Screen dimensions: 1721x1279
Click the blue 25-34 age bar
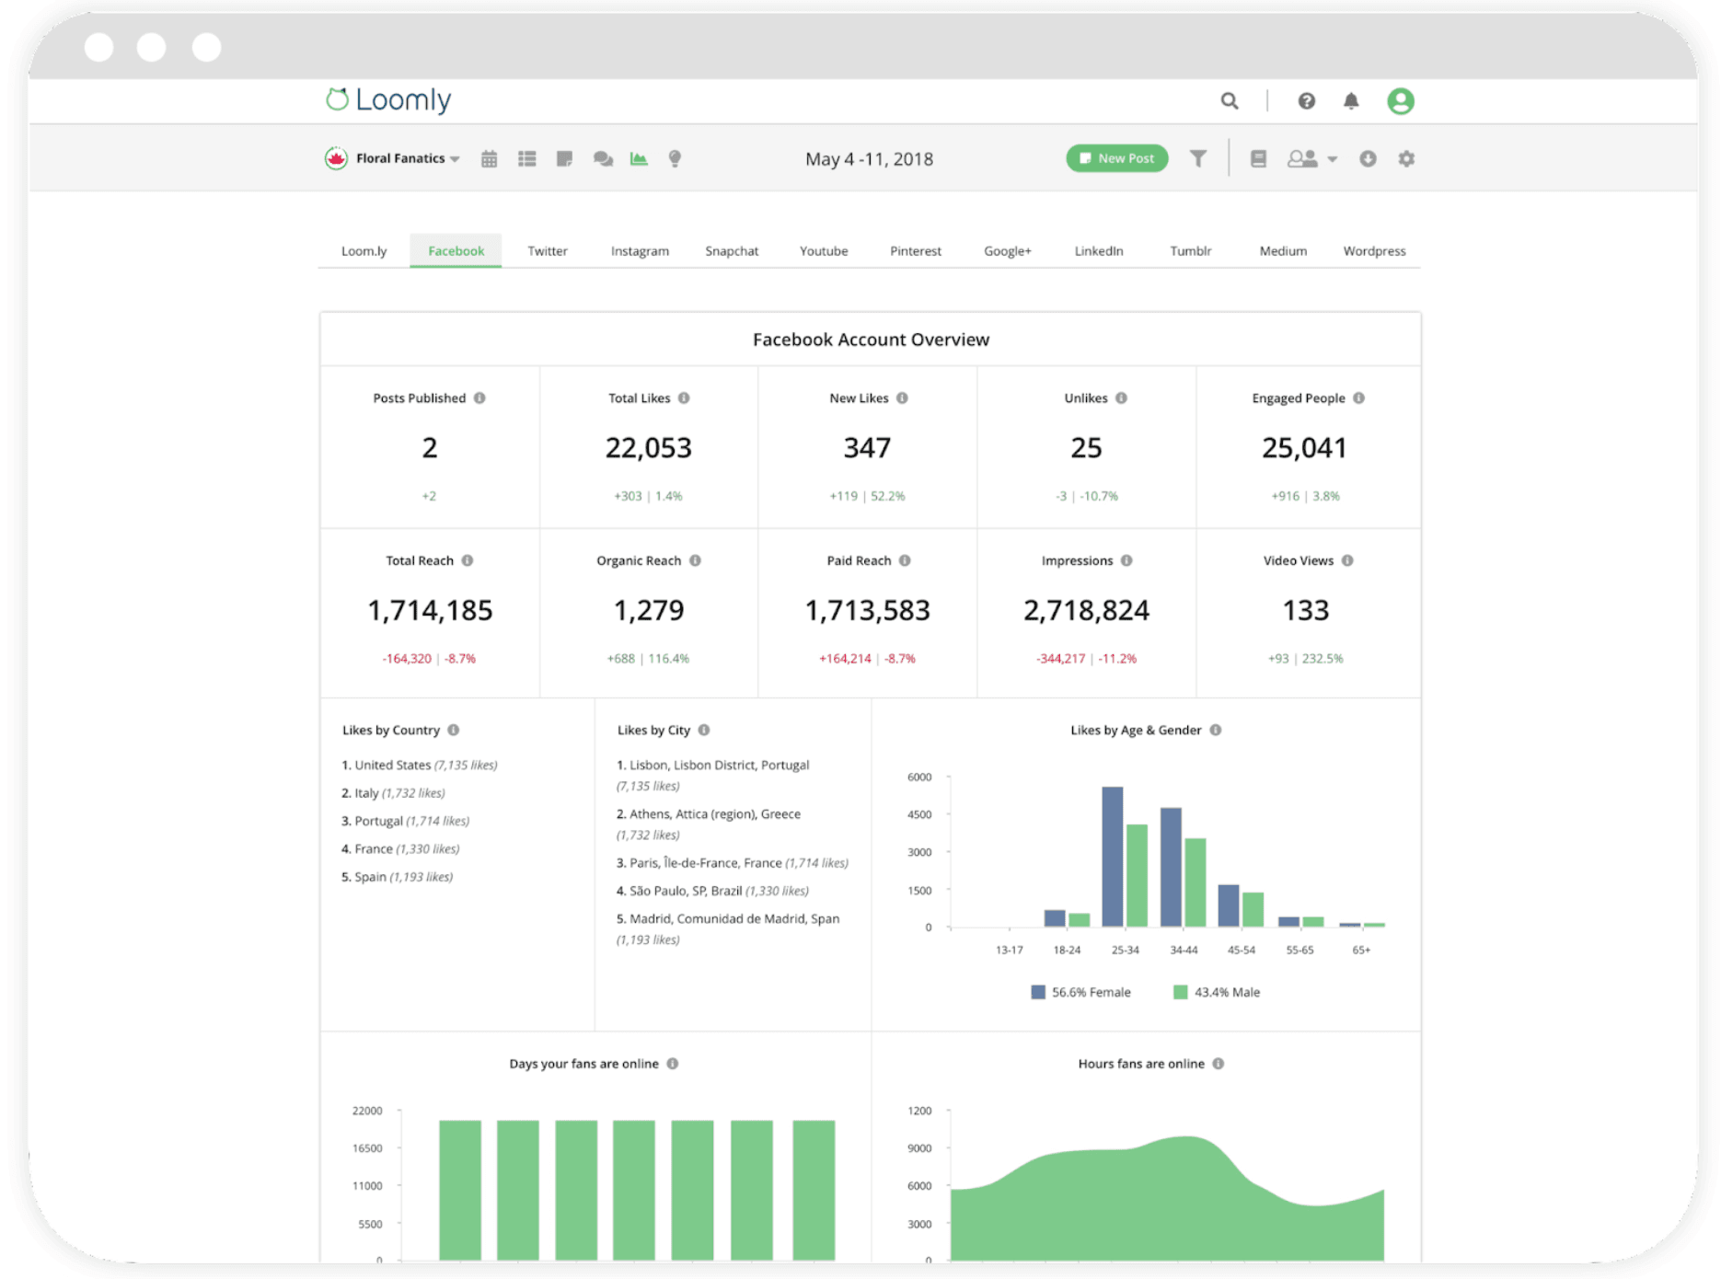point(1113,856)
